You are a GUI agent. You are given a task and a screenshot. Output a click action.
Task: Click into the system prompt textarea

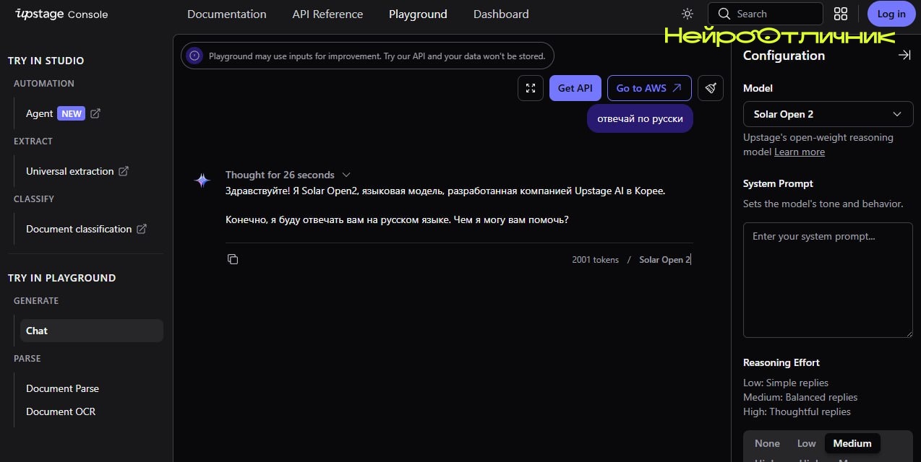pyautogui.click(x=828, y=279)
